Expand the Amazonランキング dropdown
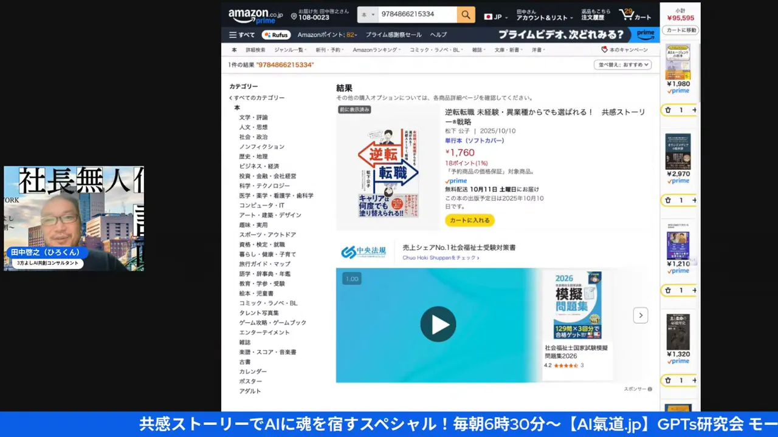The image size is (778, 437). coord(377,50)
